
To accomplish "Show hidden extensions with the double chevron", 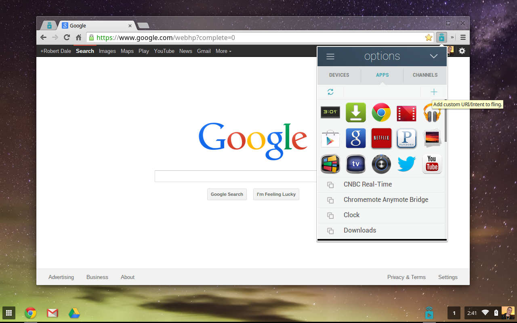I will click(452, 38).
